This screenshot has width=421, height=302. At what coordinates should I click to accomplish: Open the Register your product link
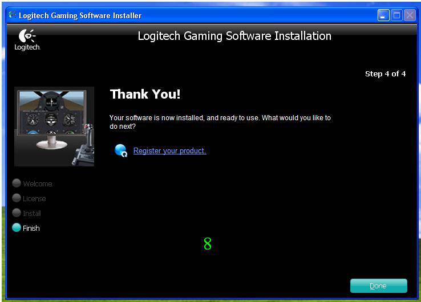click(169, 151)
